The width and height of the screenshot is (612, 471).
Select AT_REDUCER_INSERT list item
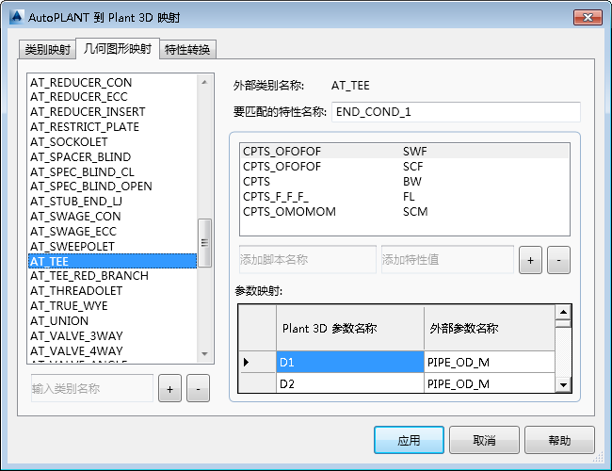(113, 112)
